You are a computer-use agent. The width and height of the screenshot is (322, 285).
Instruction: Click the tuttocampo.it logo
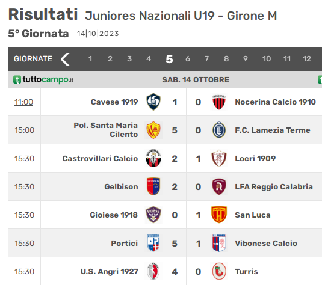pos(43,79)
